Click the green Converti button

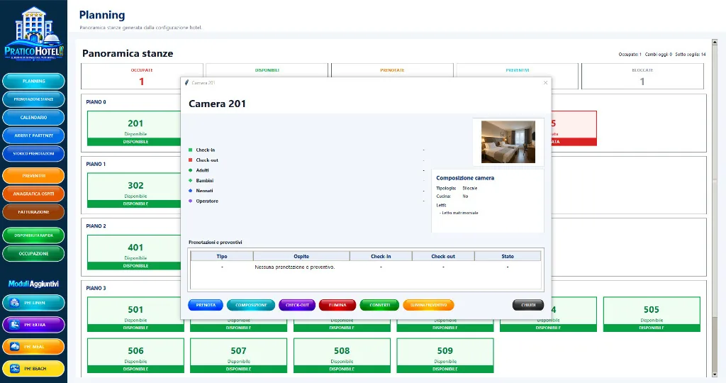point(380,305)
